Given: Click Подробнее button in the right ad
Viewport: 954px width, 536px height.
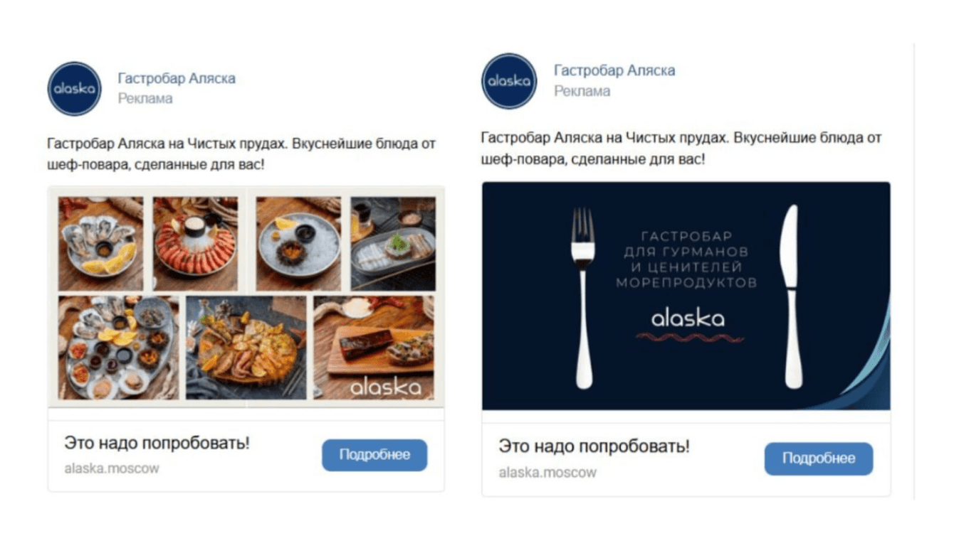Looking at the screenshot, I should pyautogui.click(x=819, y=459).
